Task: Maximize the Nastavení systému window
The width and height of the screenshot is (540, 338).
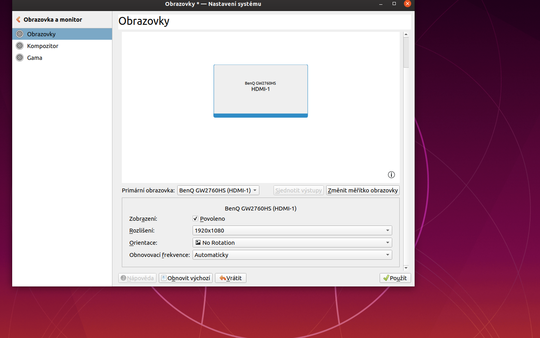Action: coord(394,4)
